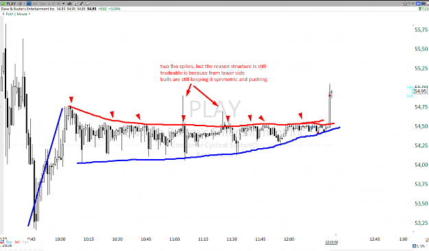Click the Dave & Buster's Entertainment Inc name
The image size is (429, 251).
click(x=27, y=9)
